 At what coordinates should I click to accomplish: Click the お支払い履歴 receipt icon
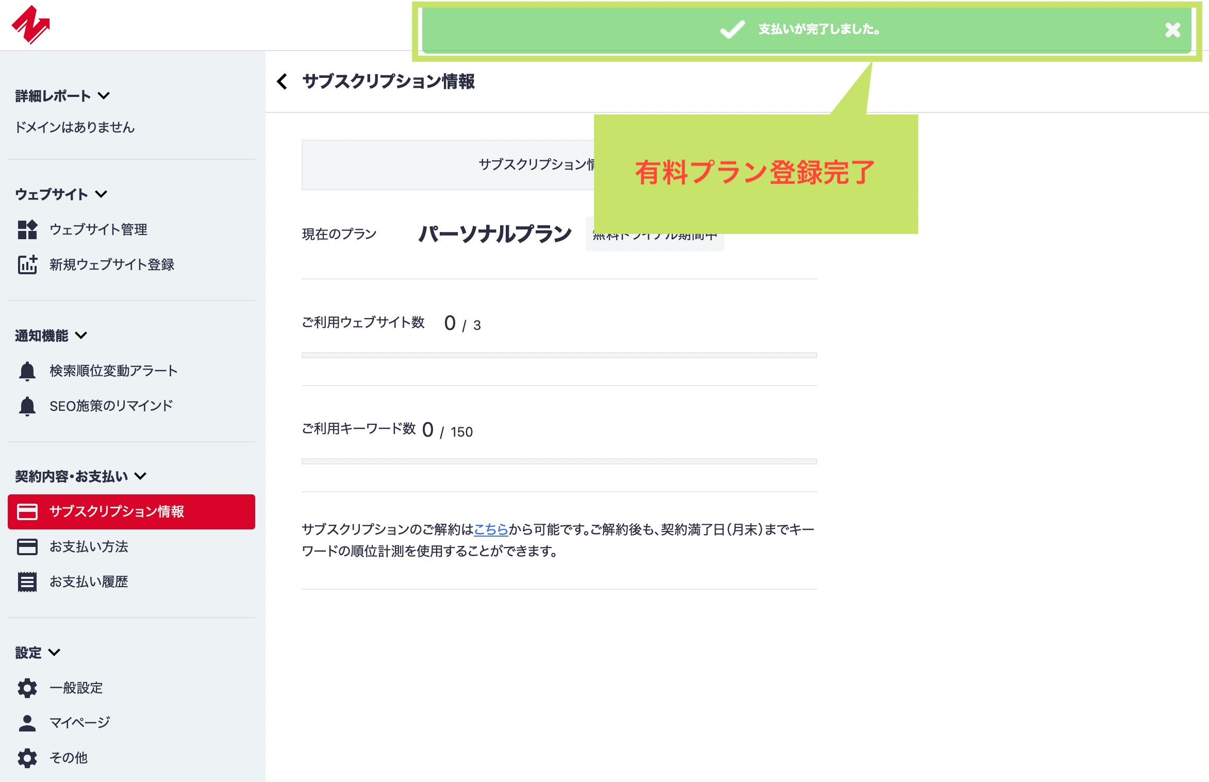(27, 581)
